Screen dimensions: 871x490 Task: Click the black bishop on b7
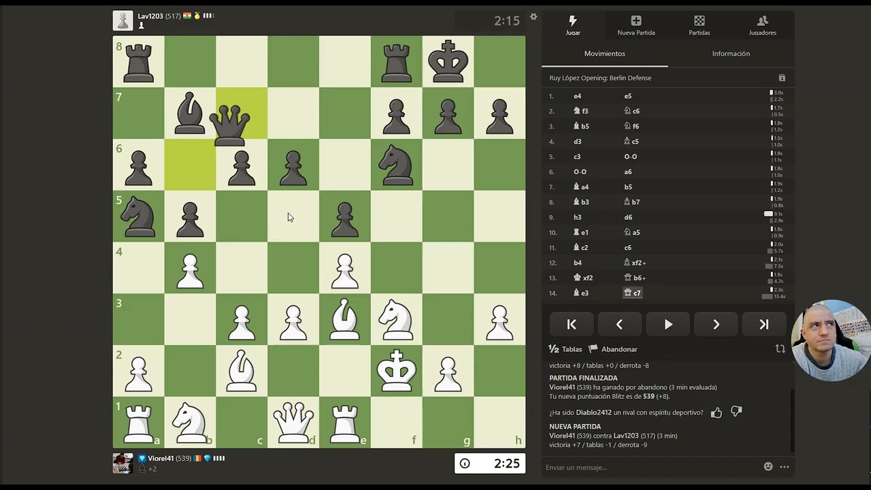coord(190,113)
